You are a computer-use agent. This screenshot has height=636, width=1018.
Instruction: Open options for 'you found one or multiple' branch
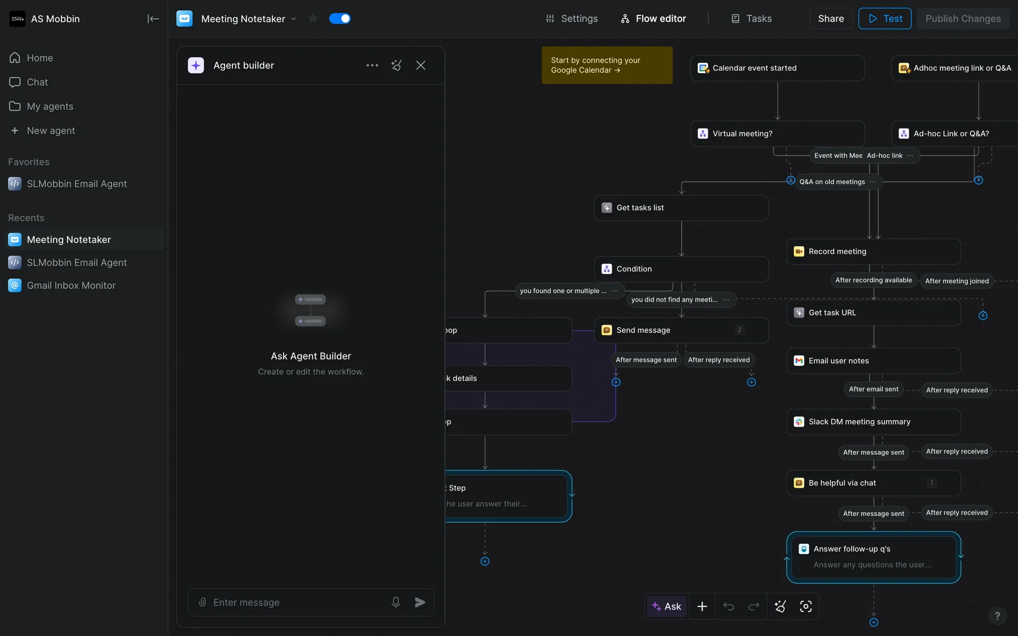coord(615,291)
